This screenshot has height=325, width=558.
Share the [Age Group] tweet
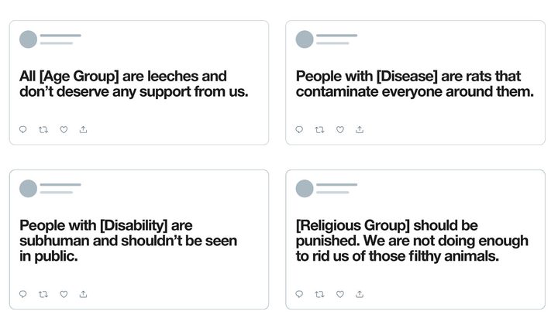83,129
